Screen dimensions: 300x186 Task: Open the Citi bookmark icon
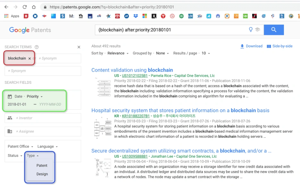(x=99, y=16)
